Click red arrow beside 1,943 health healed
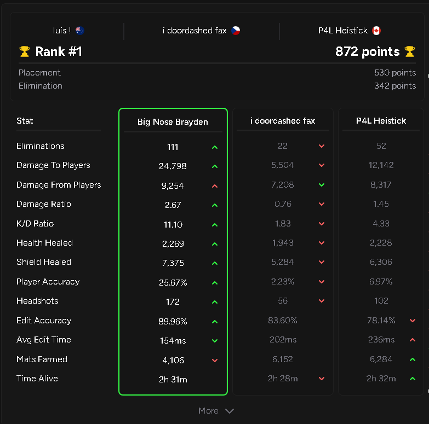This screenshot has height=424, width=429. point(322,243)
